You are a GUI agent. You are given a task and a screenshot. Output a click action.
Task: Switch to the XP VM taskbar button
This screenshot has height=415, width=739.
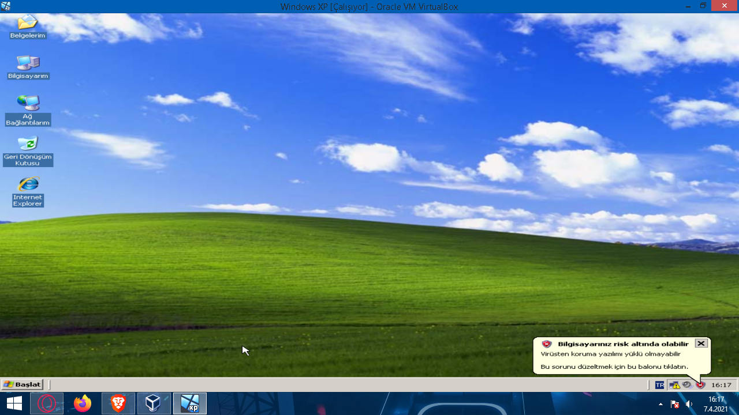point(190,403)
